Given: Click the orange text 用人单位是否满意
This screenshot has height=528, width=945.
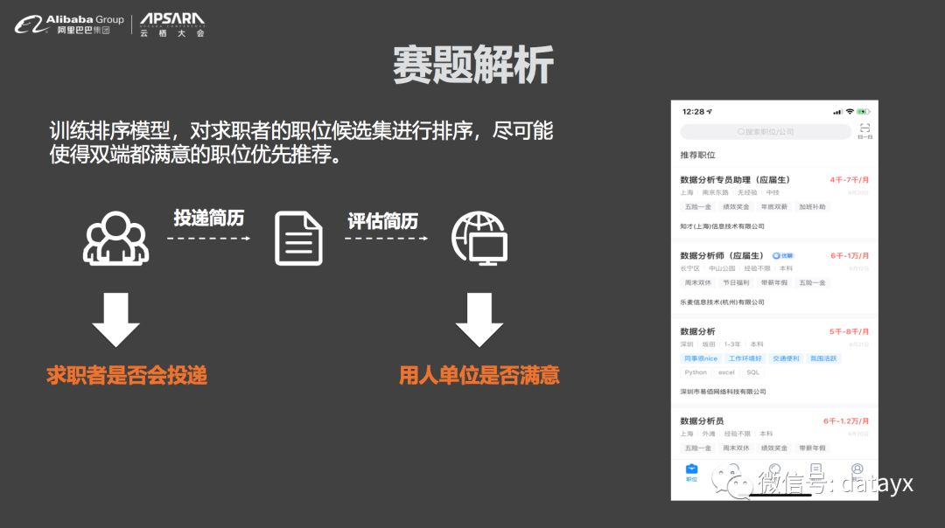Looking at the screenshot, I should [x=479, y=375].
